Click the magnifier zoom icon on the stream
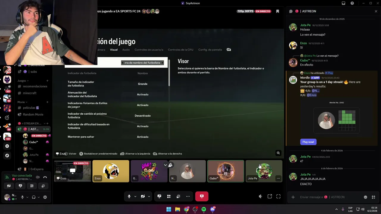The image size is (381, 214). pos(278,153)
